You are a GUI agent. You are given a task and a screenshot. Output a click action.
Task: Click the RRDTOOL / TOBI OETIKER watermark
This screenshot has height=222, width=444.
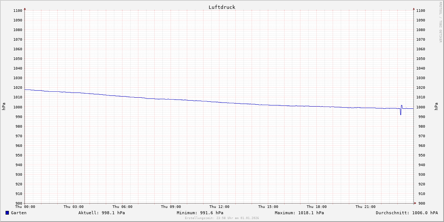pos(440,22)
